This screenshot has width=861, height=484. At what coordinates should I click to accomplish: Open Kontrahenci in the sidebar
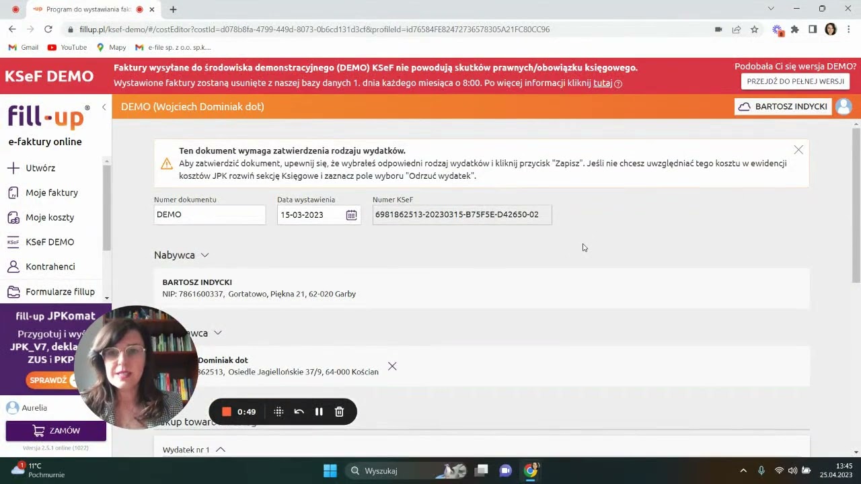click(x=50, y=267)
